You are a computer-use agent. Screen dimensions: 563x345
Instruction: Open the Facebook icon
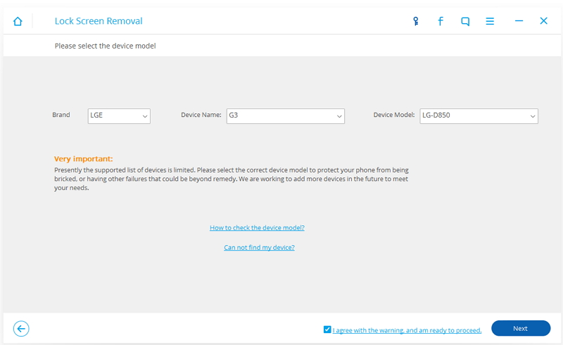(441, 21)
